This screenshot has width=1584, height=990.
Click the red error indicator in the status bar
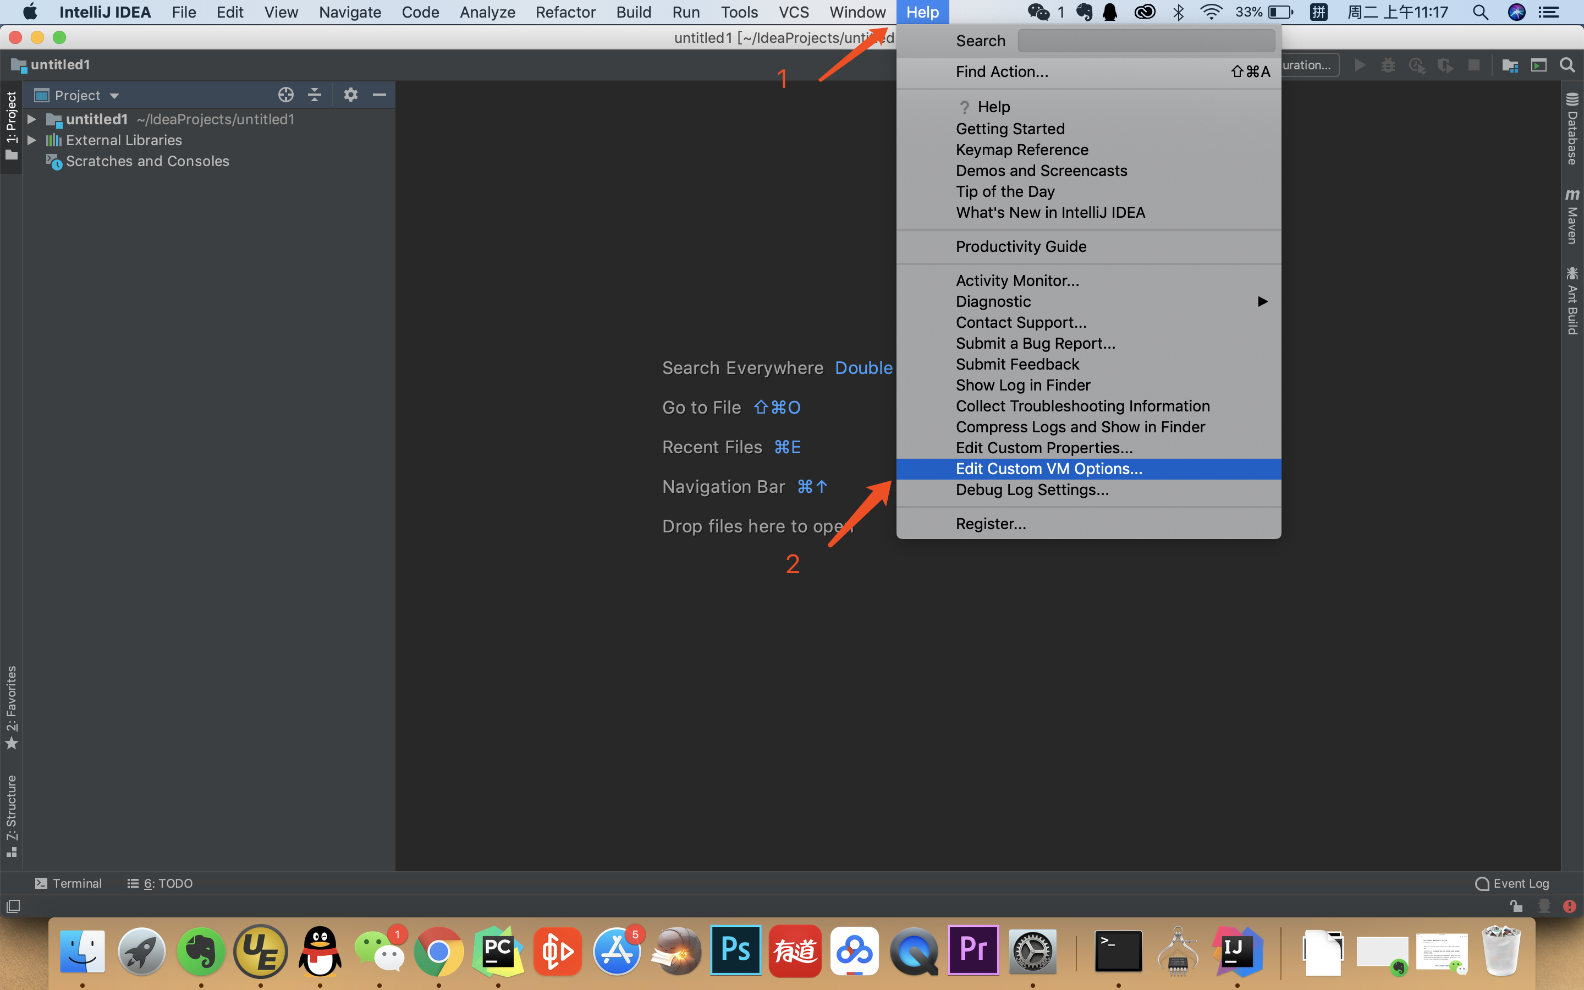(x=1570, y=906)
